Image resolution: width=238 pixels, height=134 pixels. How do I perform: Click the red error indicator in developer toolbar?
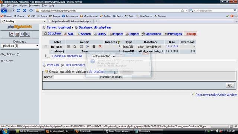232,16
